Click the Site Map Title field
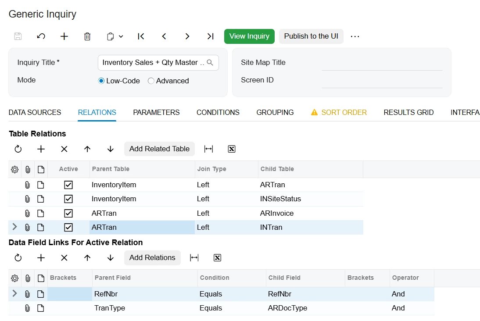 point(382,63)
